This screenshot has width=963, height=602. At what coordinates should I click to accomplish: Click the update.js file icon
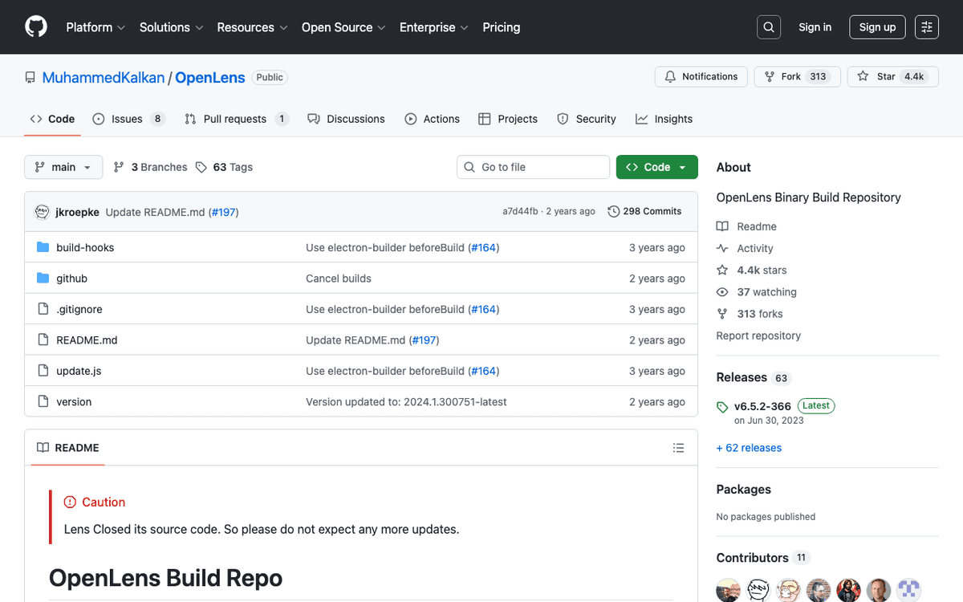(x=43, y=371)
